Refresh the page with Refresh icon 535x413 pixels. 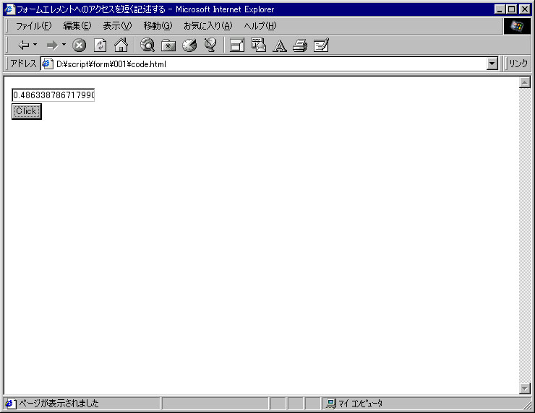[x=100, y=45]
